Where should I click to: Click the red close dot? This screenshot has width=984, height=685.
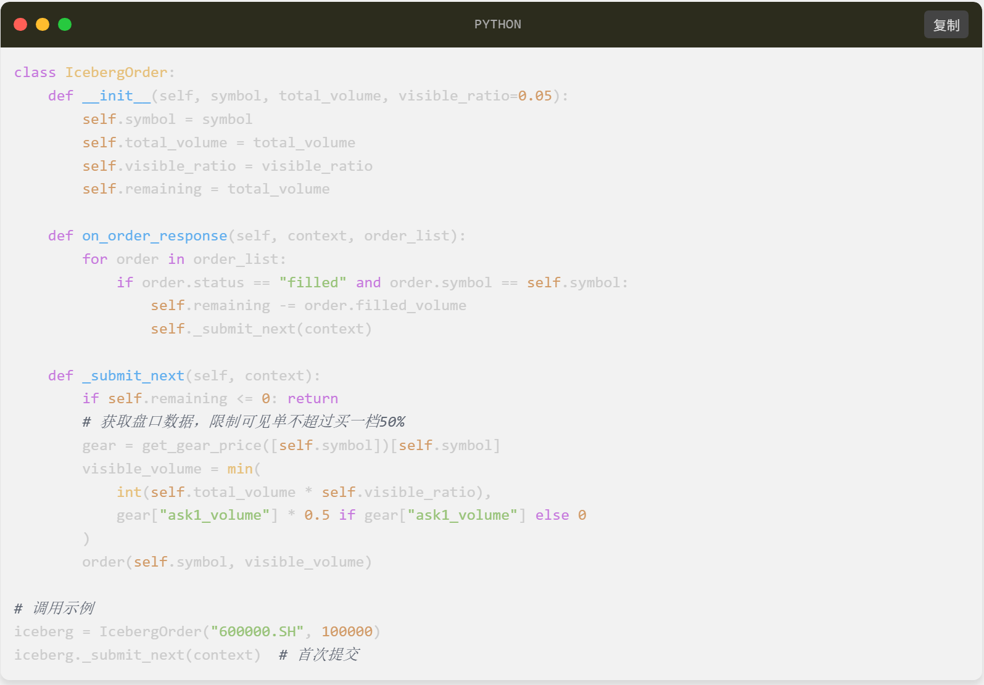[x=20, y=24]
